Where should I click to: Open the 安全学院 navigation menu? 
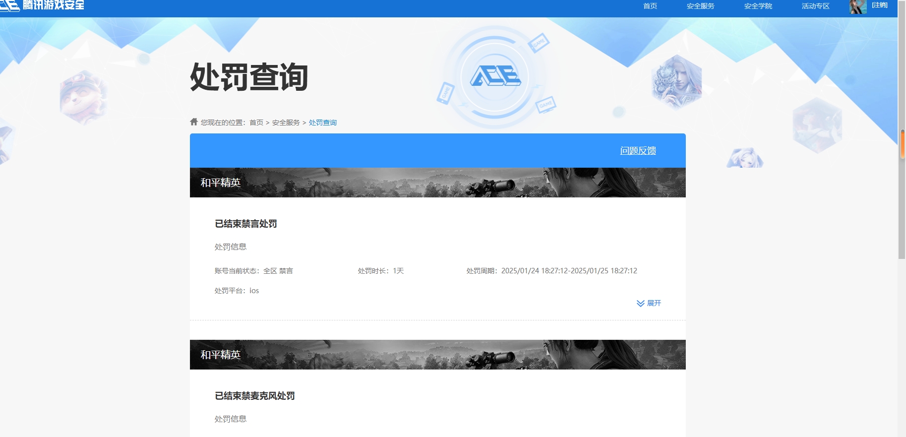point(758,6)
